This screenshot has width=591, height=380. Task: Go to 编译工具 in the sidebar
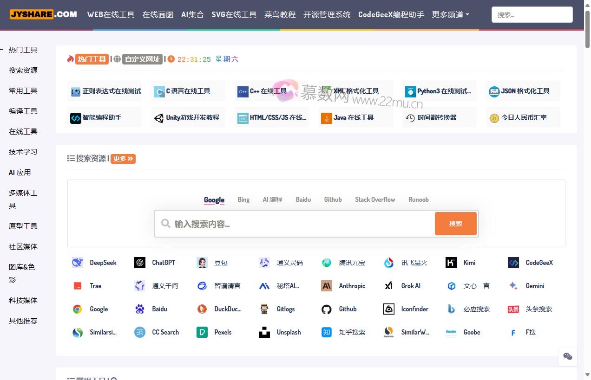[x=23, y=111]
